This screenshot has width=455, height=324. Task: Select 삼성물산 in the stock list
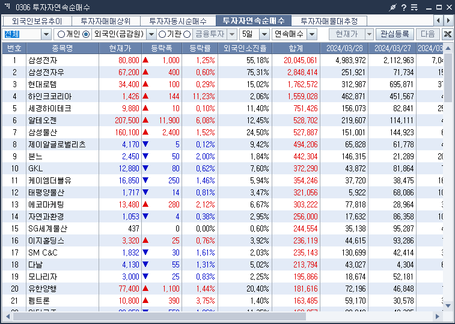coord(43,133)
